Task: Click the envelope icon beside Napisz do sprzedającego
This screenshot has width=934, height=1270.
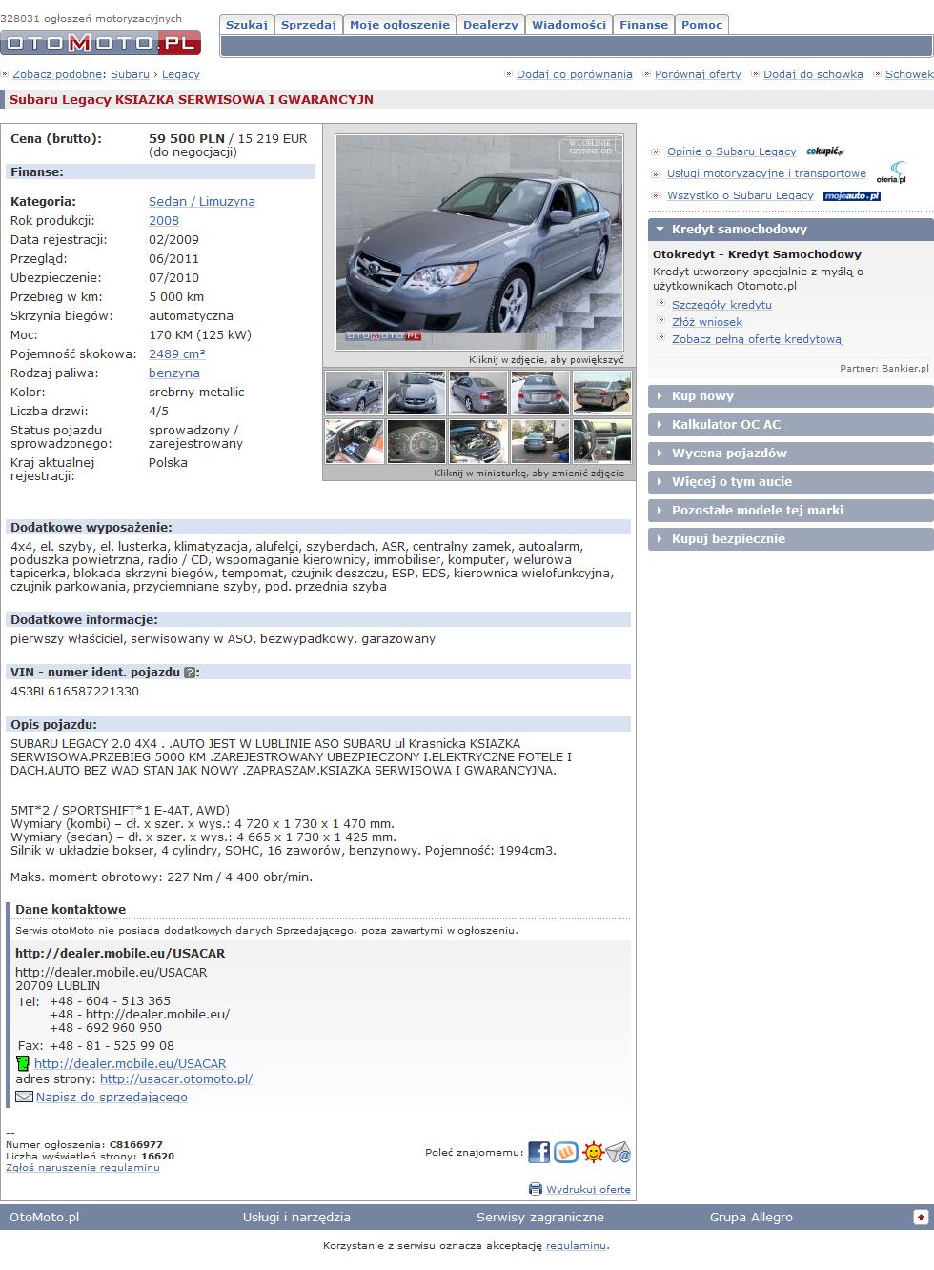Action: 24,1097
